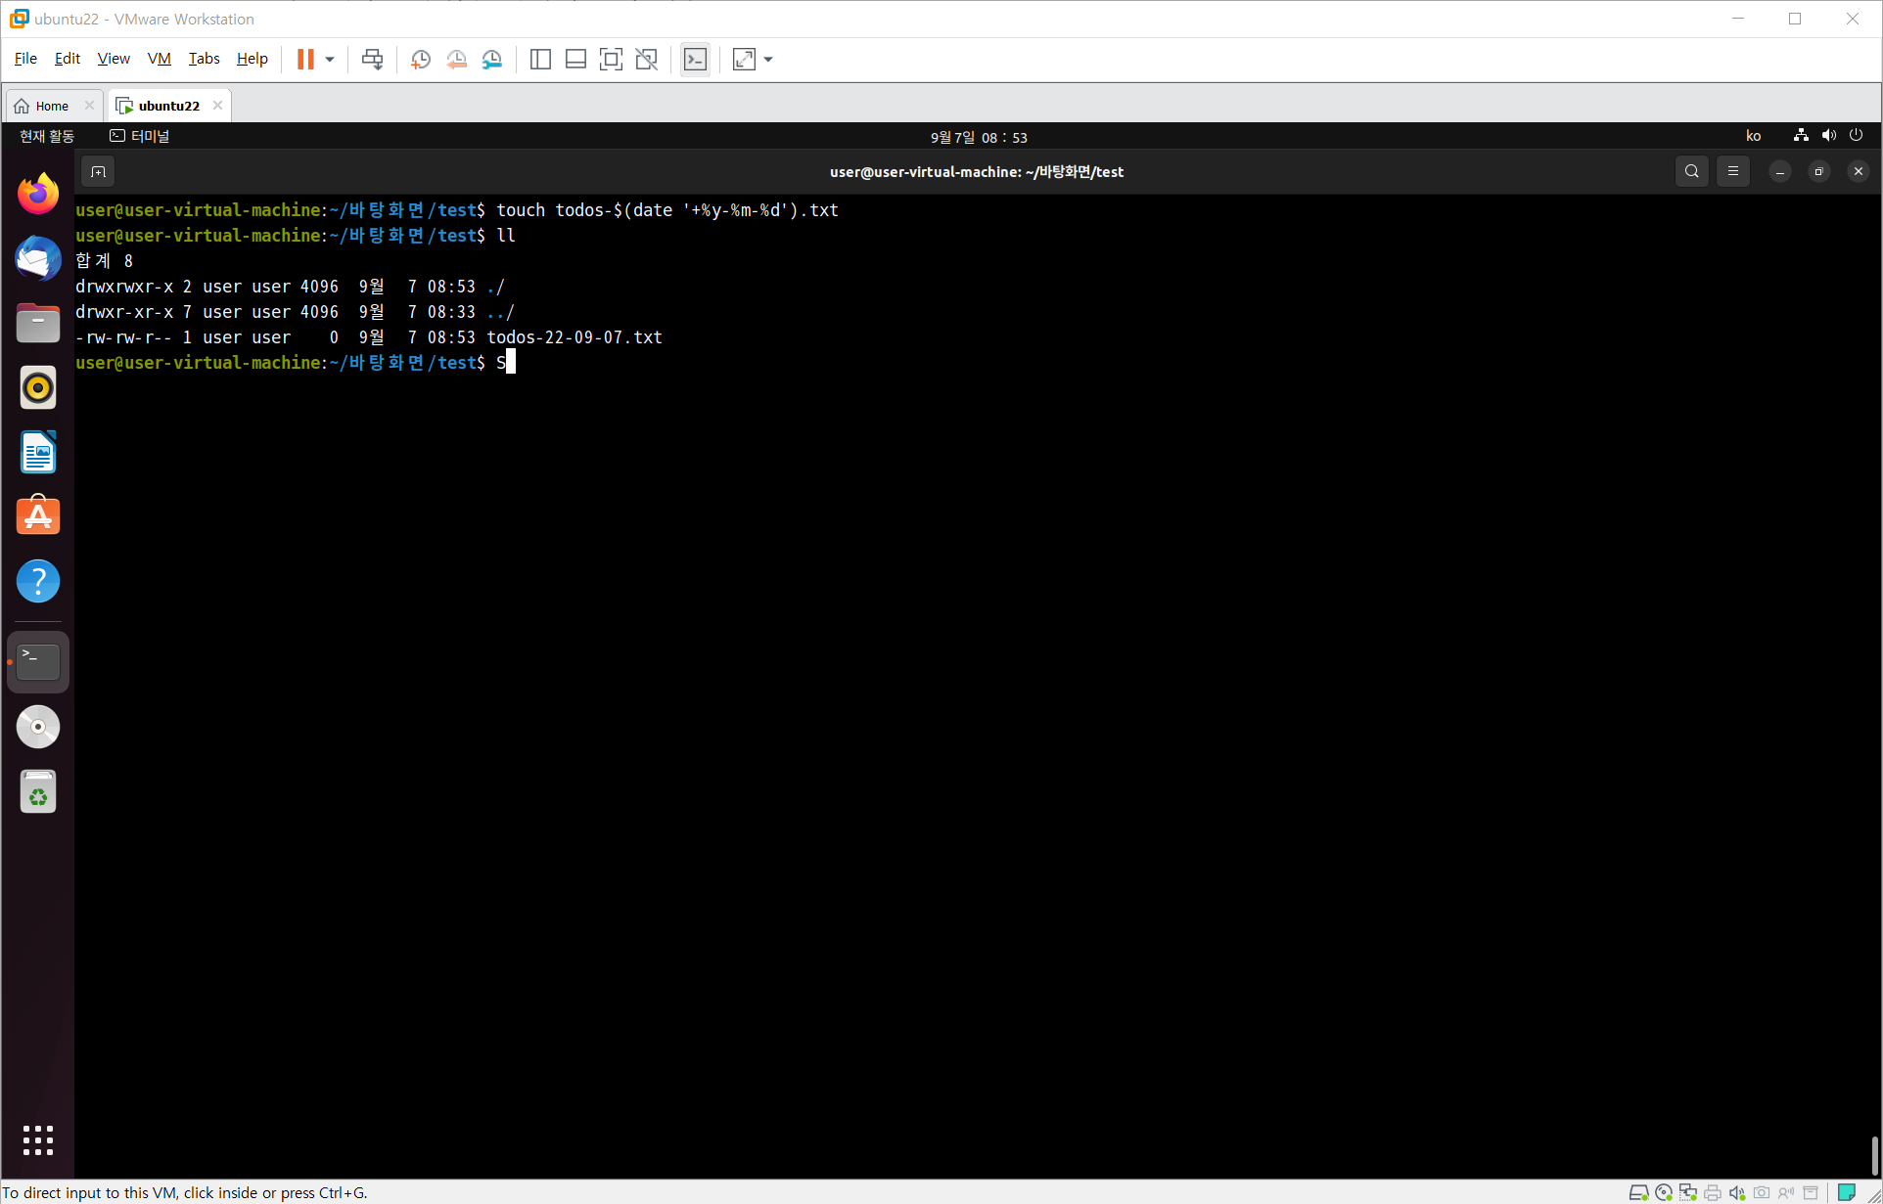
Task: Toggle the thumbnail bar view
Action: [x=575, y=60]
